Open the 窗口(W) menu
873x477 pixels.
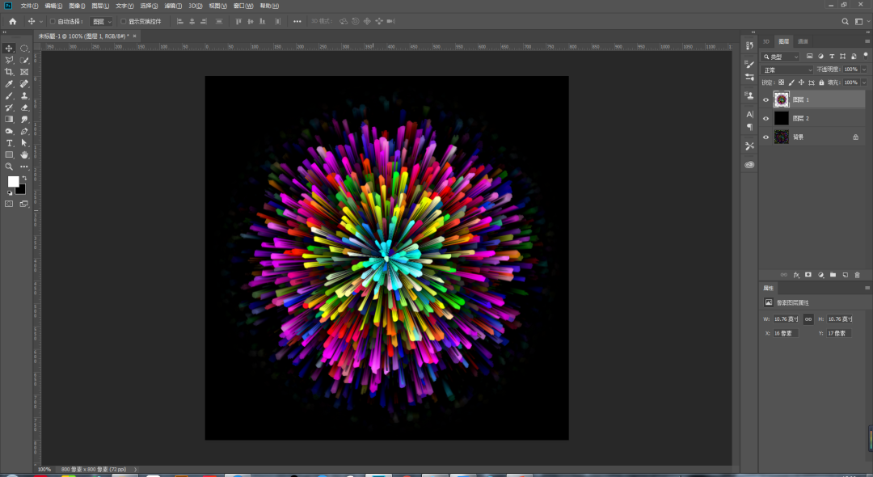242,6
